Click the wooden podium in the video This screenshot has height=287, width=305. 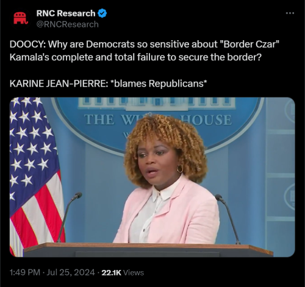coord(148,250)
